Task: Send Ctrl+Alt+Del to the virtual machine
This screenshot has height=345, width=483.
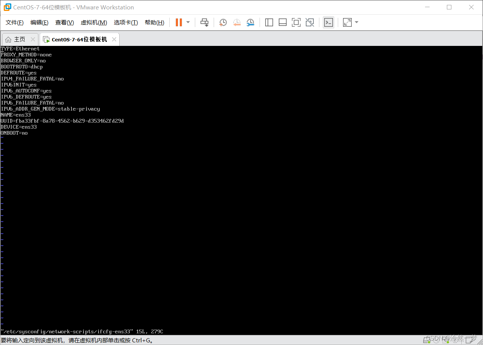Action: point(204,23)
